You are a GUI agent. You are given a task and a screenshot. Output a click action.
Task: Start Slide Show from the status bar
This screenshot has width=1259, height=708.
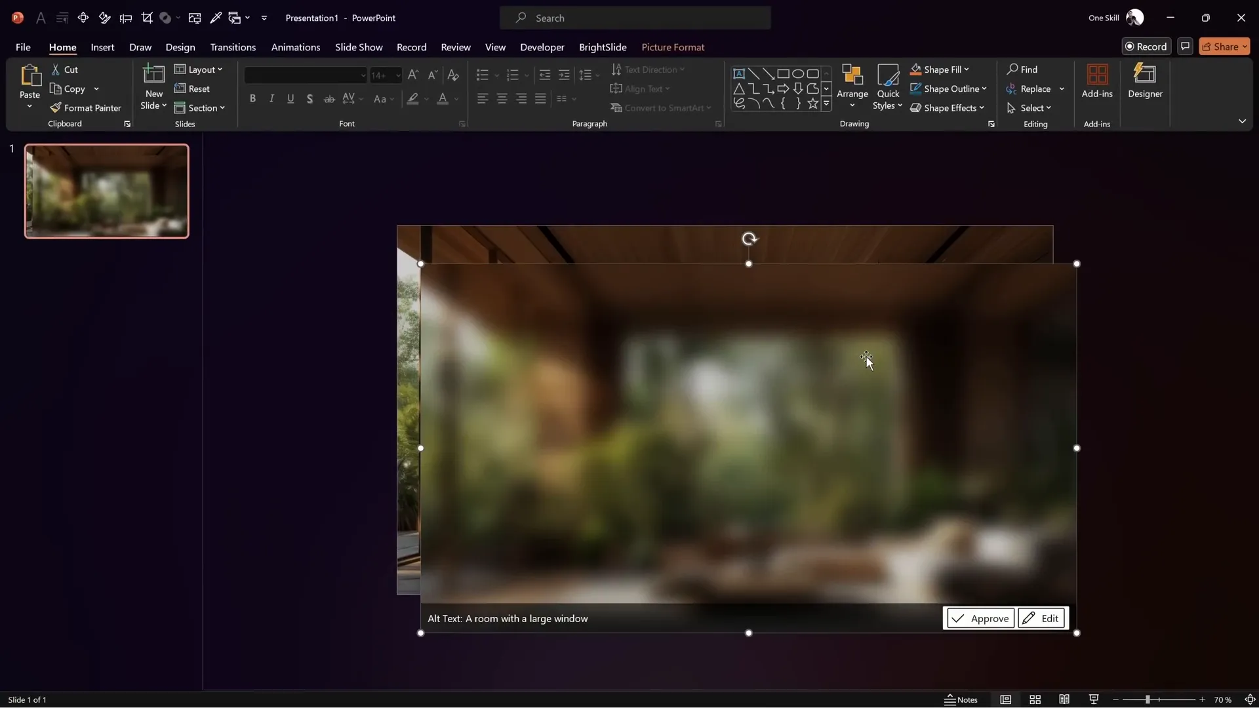(1094, 699)
